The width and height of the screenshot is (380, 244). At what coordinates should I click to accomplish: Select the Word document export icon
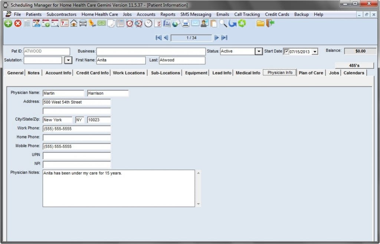pyautogui.click(x=167, y=24)
